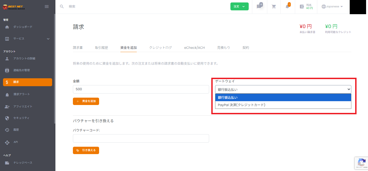The image size is (368, 171).
Task: Open the Japanese language dropdown
Action: coord(332,7)
